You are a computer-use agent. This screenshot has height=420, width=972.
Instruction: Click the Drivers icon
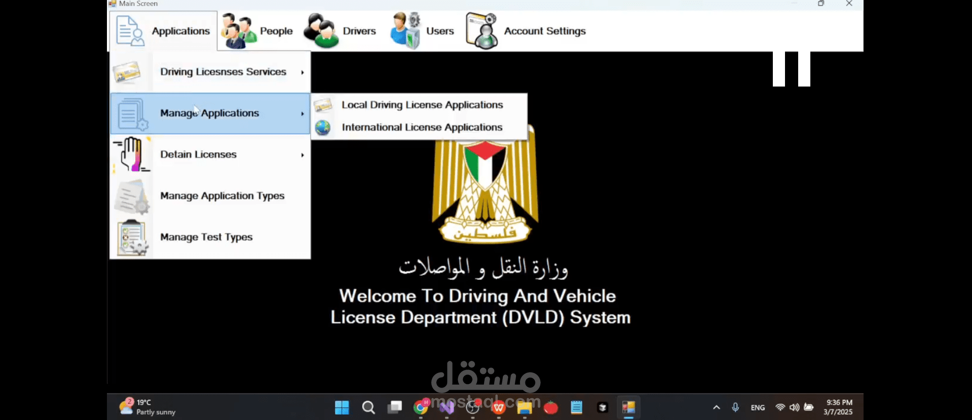click(321, 31)
